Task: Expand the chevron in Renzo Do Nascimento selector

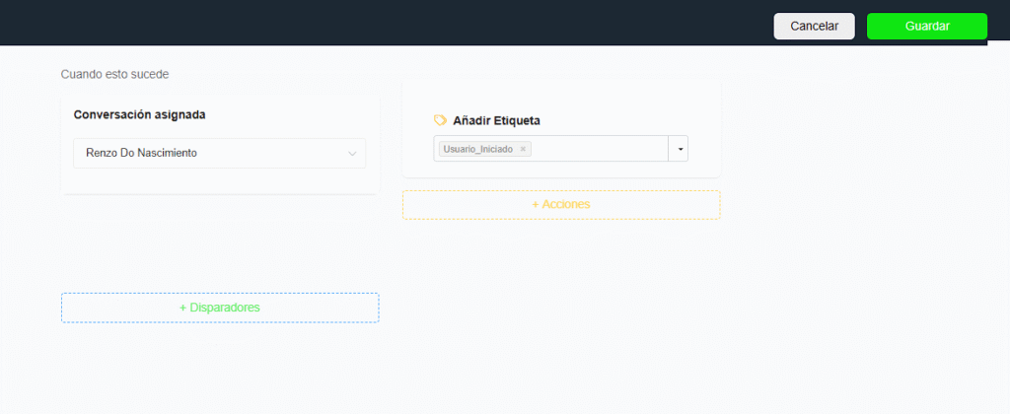Action: click(x=352, y=154)
